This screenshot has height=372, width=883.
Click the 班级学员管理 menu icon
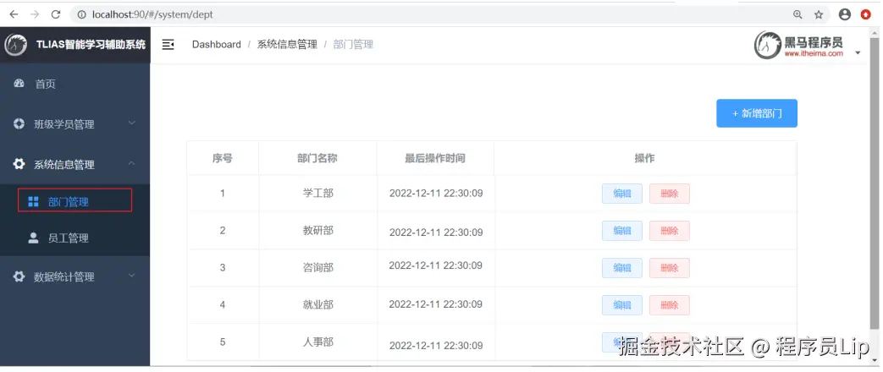pyautogui.click(x=19, y=123)
